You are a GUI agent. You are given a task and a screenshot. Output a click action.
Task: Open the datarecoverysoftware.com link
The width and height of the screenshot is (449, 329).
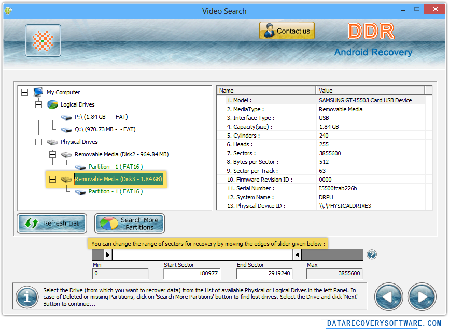(384, 323)
